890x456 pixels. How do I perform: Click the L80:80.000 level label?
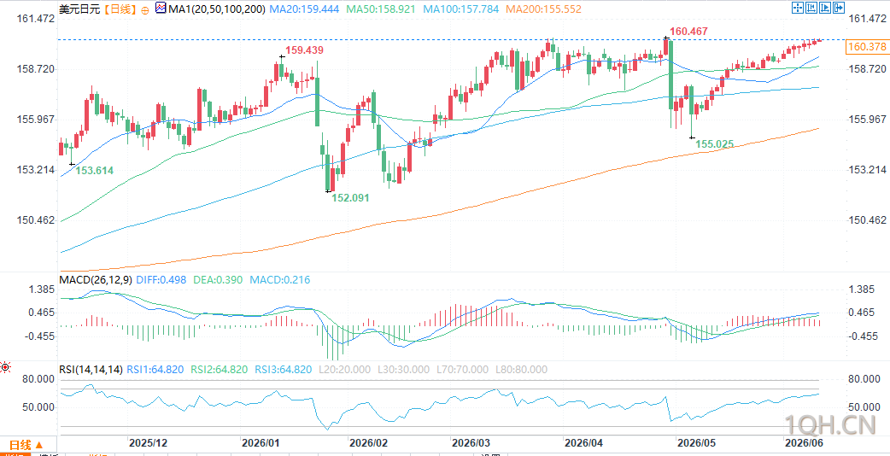521,369
